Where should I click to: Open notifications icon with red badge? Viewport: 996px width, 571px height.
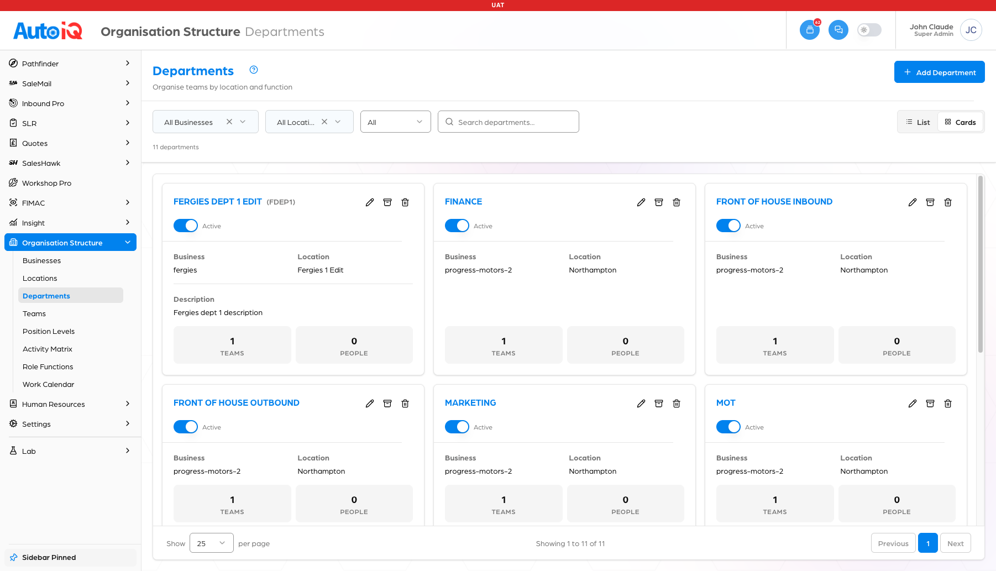810,30
